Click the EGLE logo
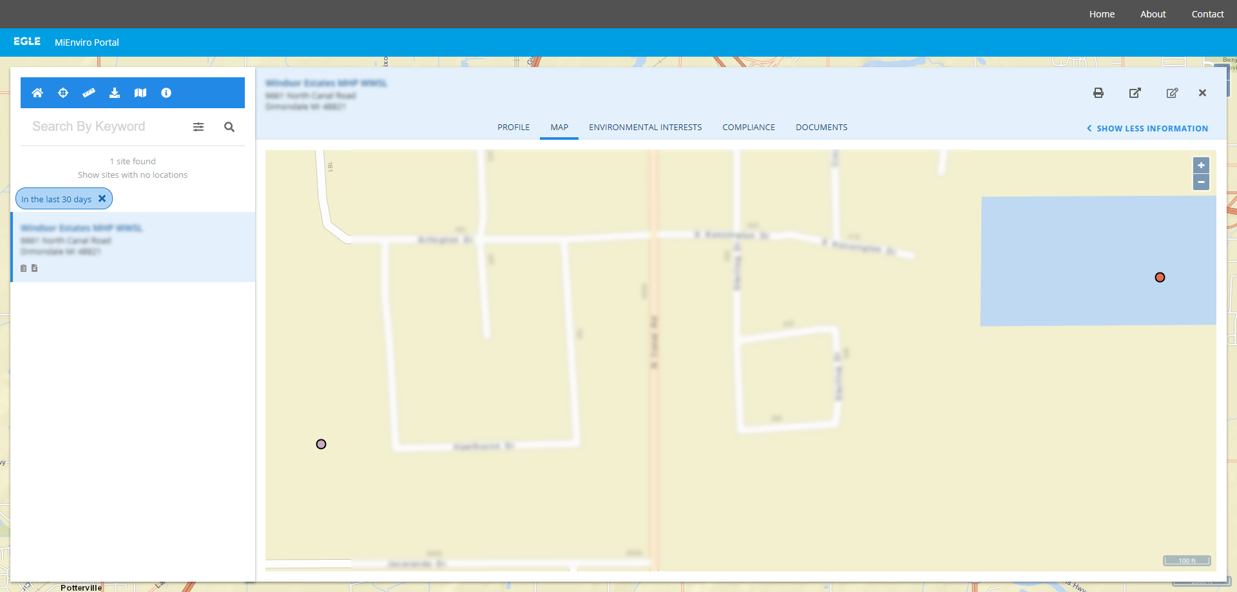The height and width of the screenshot is (592, 1237). pos(27,41)
